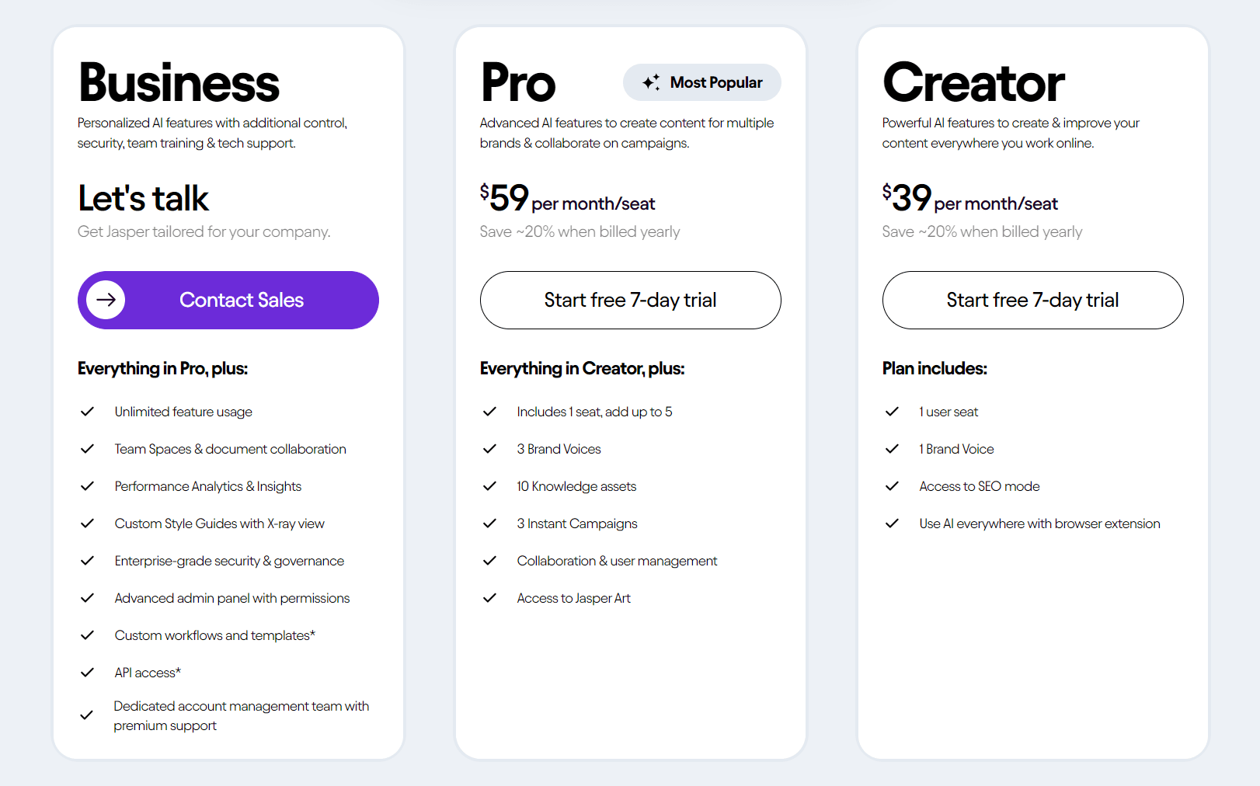Click checkmark icon beside Access to SEO mode
1260x786 pixels.
coord(892,486)
